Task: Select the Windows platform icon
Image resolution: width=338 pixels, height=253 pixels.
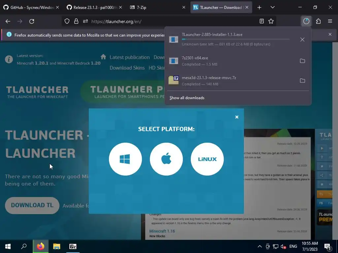Action: (x=125, y=159)
